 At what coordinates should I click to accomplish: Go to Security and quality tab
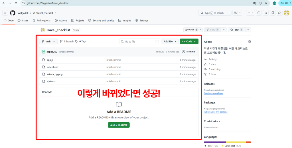pyautogui.click(x=101, y=21)
